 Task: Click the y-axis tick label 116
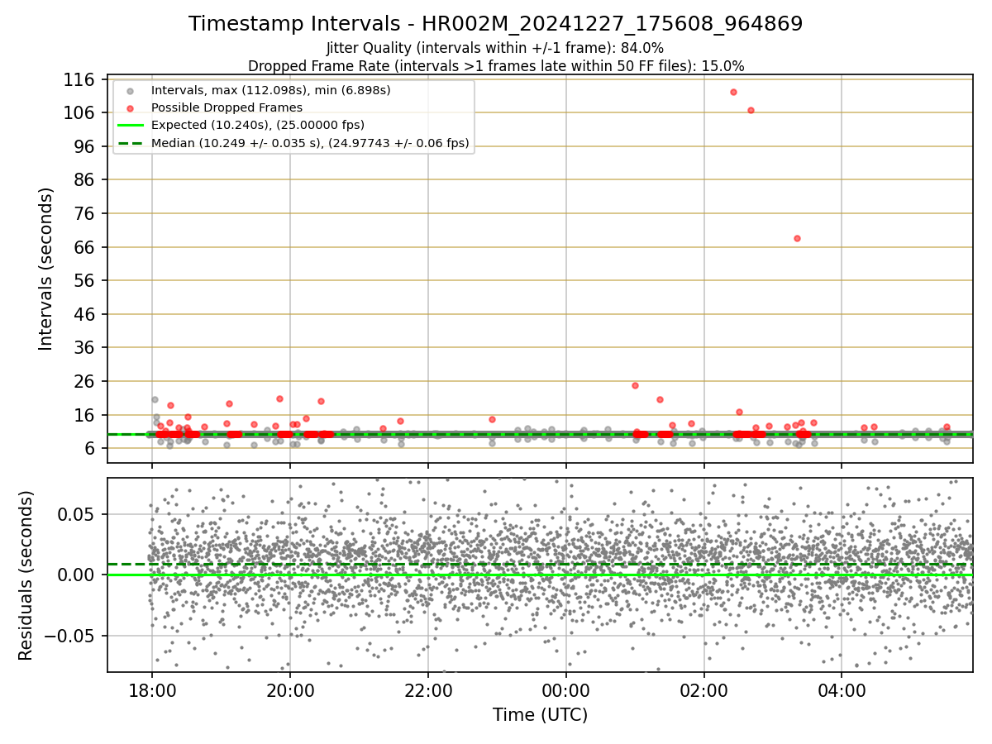[x=78, y=80]
